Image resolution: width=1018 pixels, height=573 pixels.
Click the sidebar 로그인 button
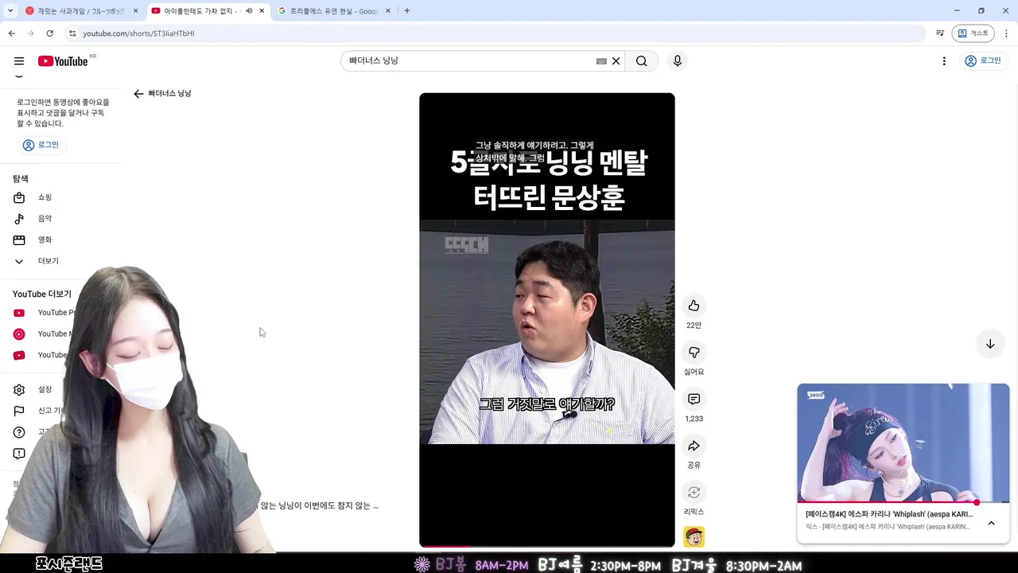click(x=41, y=145)
